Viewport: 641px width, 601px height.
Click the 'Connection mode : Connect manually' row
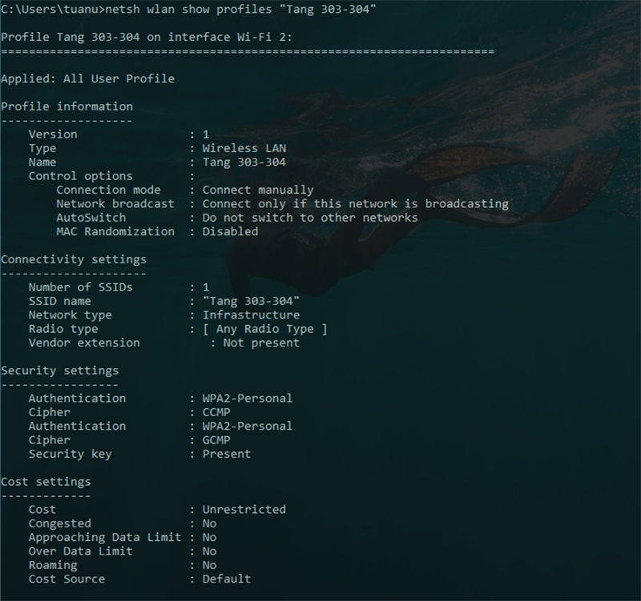pos(185,190)
